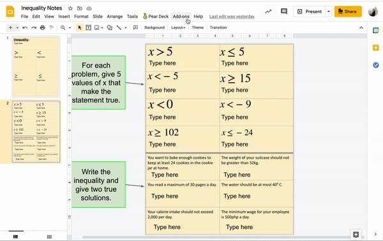Open the View menu
This screenshot has width=383, height=241.
(x=49, y=17)
